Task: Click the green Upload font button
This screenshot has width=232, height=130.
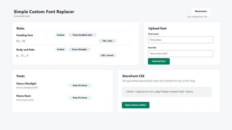Action: (159, 61)
